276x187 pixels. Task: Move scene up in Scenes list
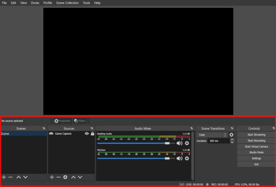(19, 177)
